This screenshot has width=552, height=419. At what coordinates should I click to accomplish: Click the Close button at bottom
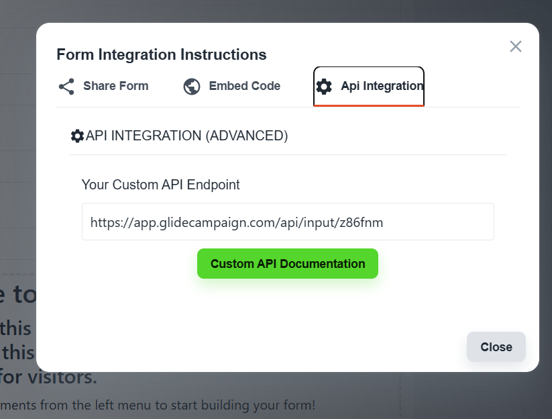(x=496, y=346)
